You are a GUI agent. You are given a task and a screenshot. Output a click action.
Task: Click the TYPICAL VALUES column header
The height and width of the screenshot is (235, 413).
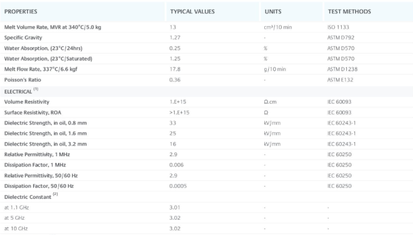click(193, 11)
